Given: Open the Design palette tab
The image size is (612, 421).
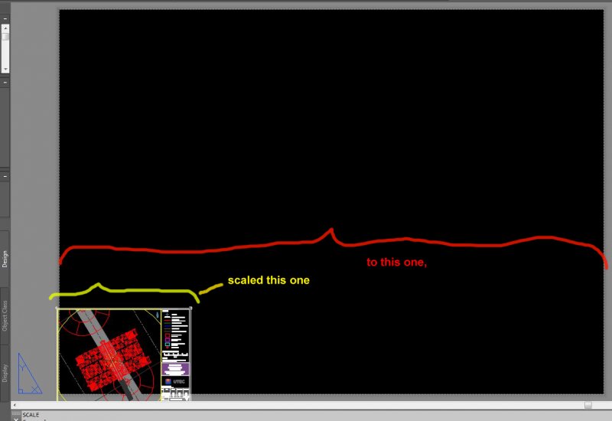Looking at the screenshot, I should [x=5, y=259].
